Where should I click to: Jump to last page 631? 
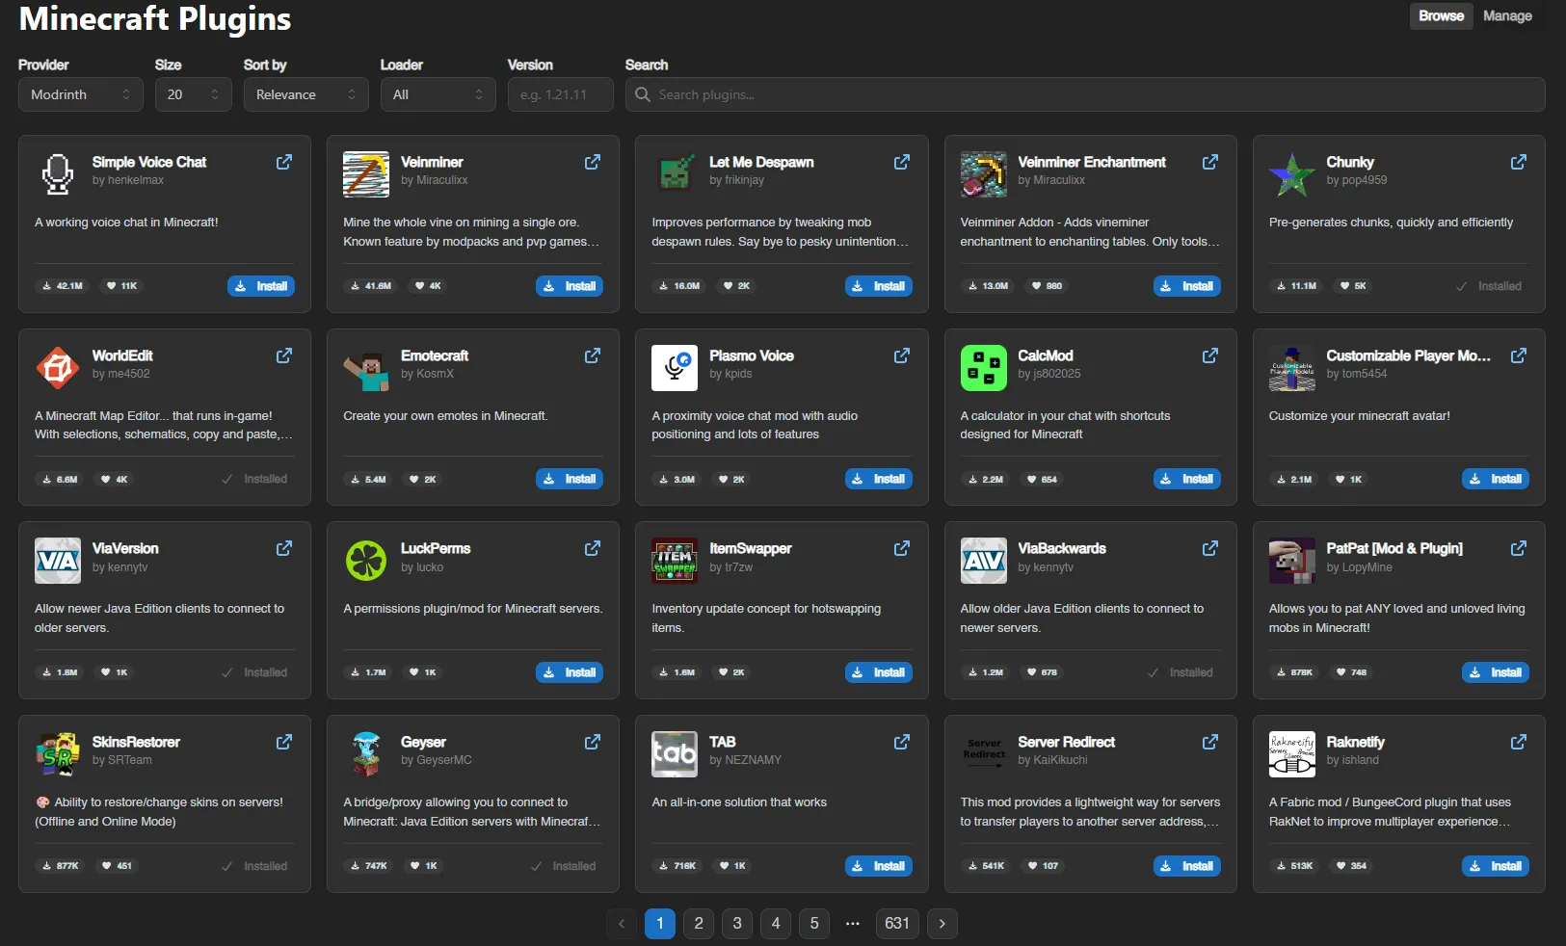897,923
